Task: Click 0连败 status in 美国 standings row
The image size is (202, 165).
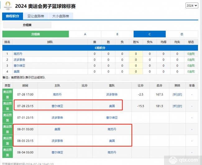Action: (191, 72)
